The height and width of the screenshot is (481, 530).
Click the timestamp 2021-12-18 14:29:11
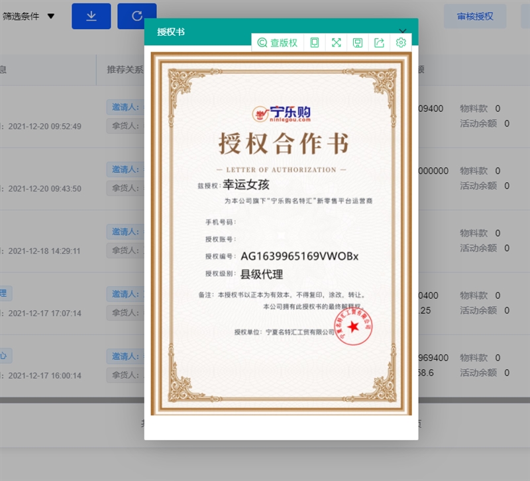tap(44, 251)
